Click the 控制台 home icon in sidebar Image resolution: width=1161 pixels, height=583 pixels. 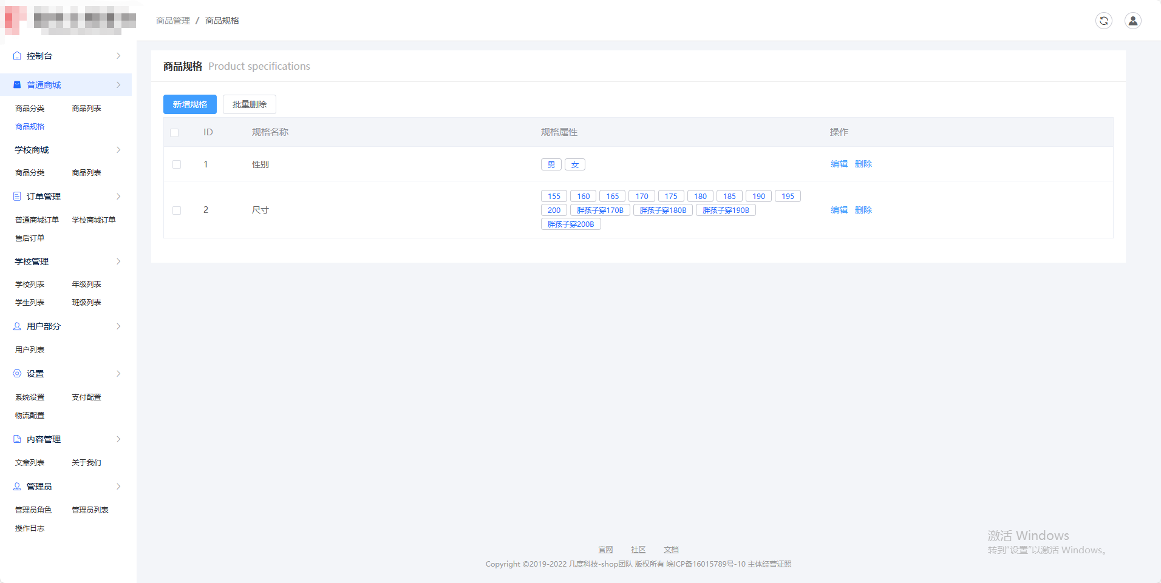[17, 56]
